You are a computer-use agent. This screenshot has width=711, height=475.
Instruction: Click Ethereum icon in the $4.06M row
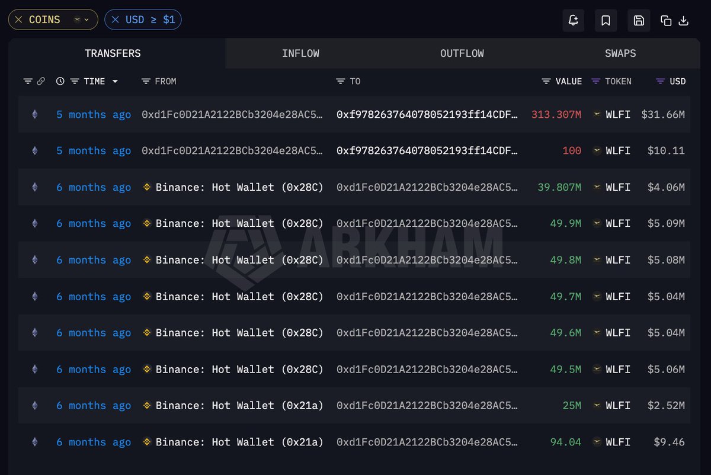click(x=34, y=187)
